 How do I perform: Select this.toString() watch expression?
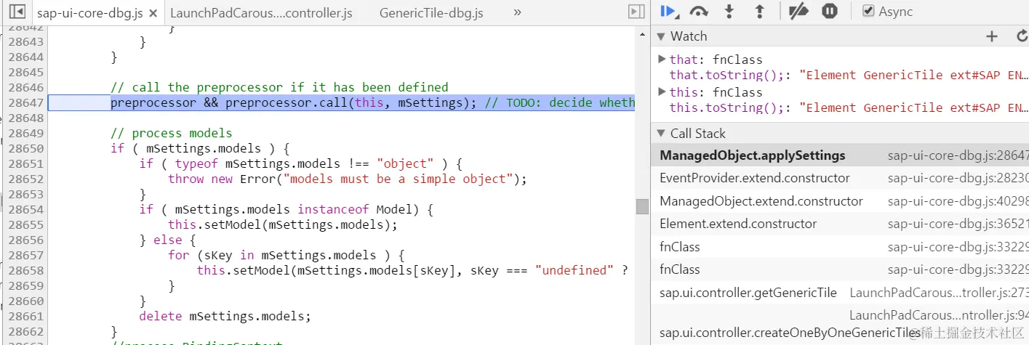(x=849, y=107)
